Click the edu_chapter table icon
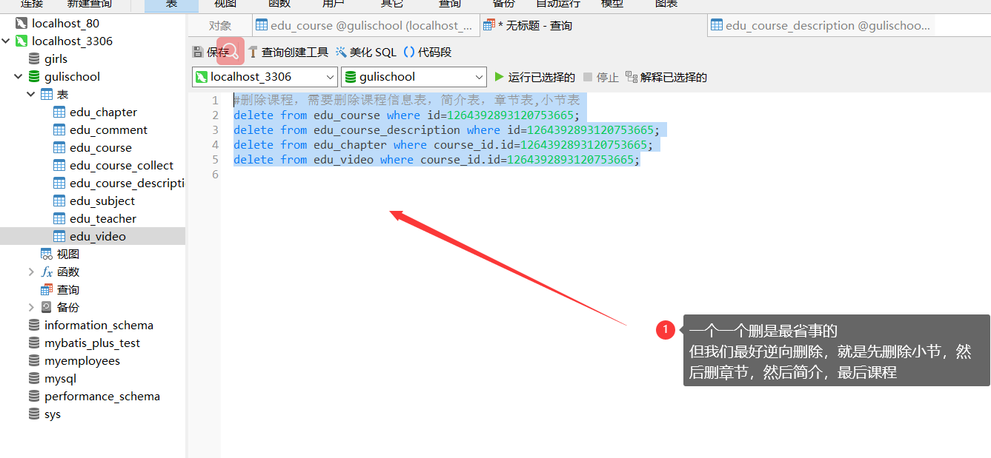This screenshot has width=991, height=458. coord(59,112)
